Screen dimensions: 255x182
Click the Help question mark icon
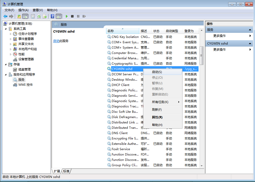[x=53, y=16]
